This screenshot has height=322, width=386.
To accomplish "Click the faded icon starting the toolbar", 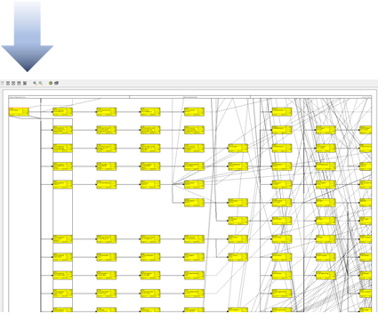I will 3,84.
